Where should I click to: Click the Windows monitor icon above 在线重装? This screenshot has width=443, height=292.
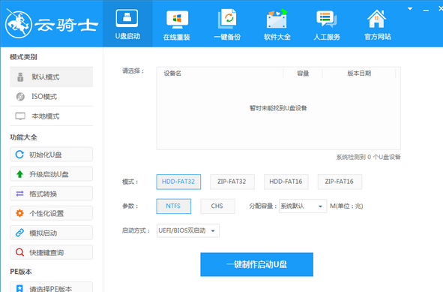click(177, 20)
